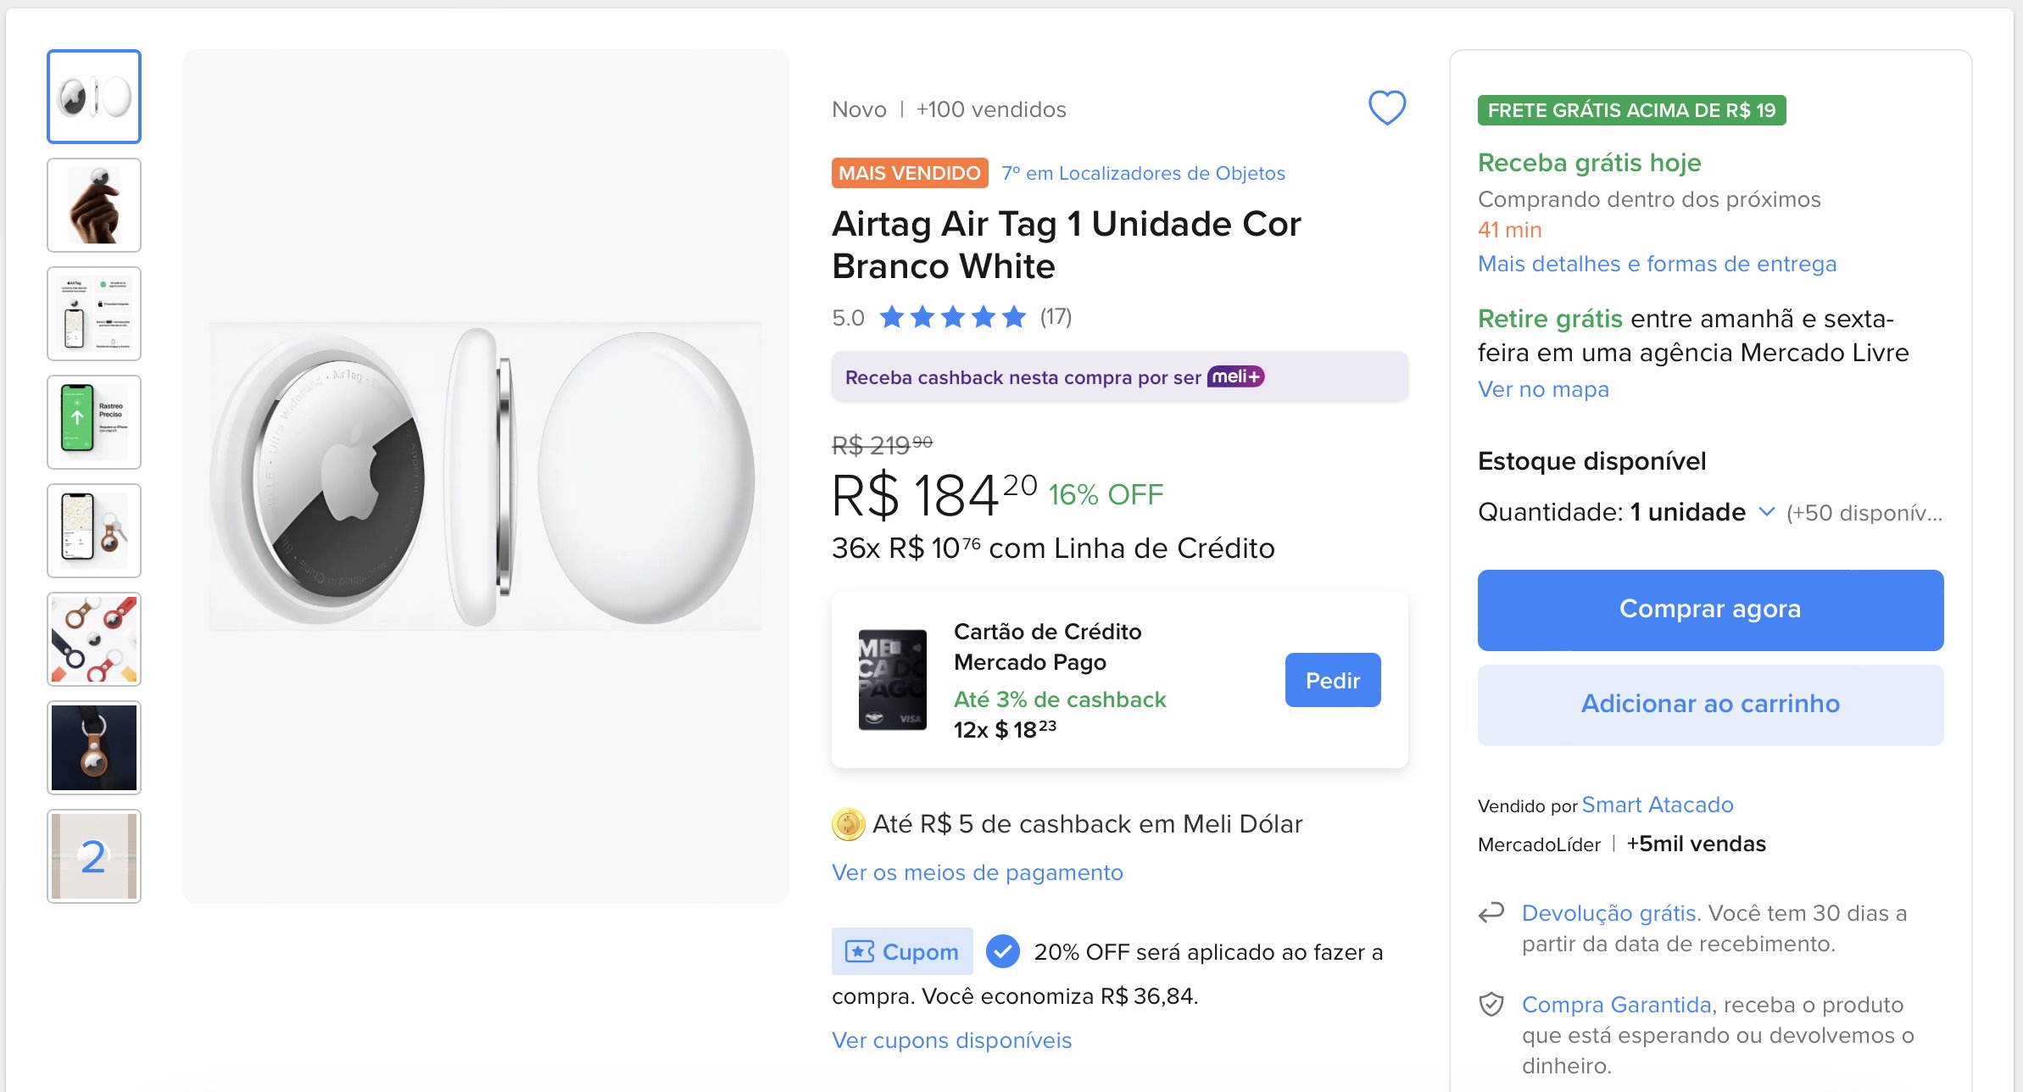Screen dimensions: 2023x1092
Task: Open thumbnail showing 2 more images
Action: [94, 856]
